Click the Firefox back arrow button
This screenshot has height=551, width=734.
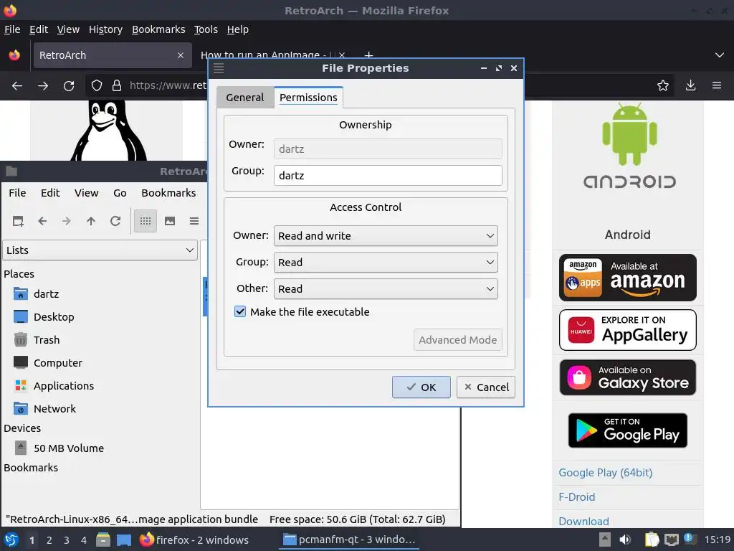[17, 86]
